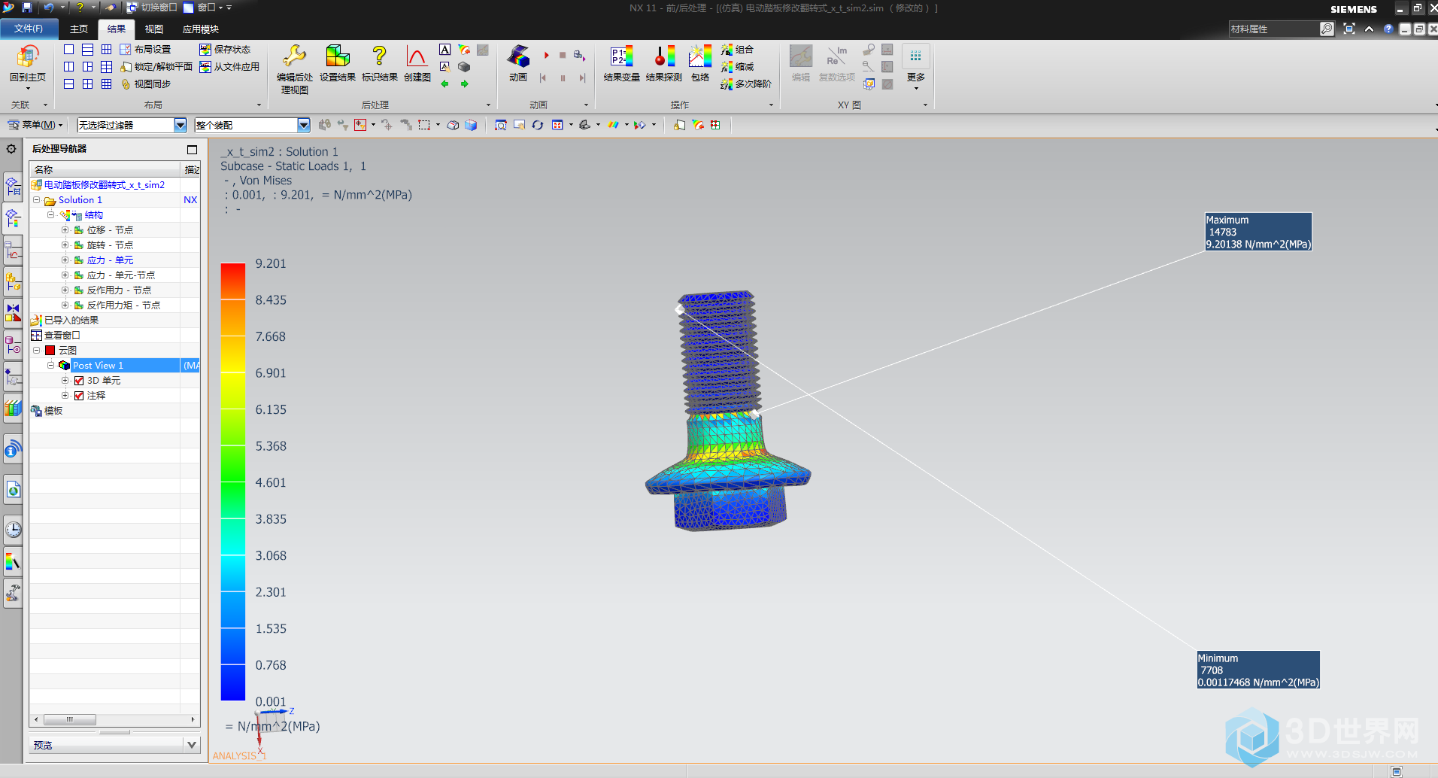Image resolution: width=1438 pixels, height=778 pixels.
Task: Click 锁定/解锁平面 (Lock/Unlock Plane) button
Action: [x=156, y=67]
